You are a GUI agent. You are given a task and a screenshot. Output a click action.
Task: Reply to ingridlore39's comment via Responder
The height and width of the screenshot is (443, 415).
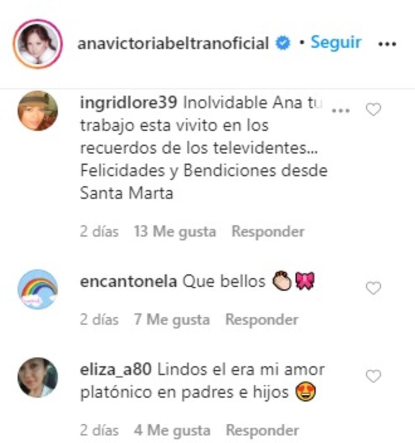268,232
